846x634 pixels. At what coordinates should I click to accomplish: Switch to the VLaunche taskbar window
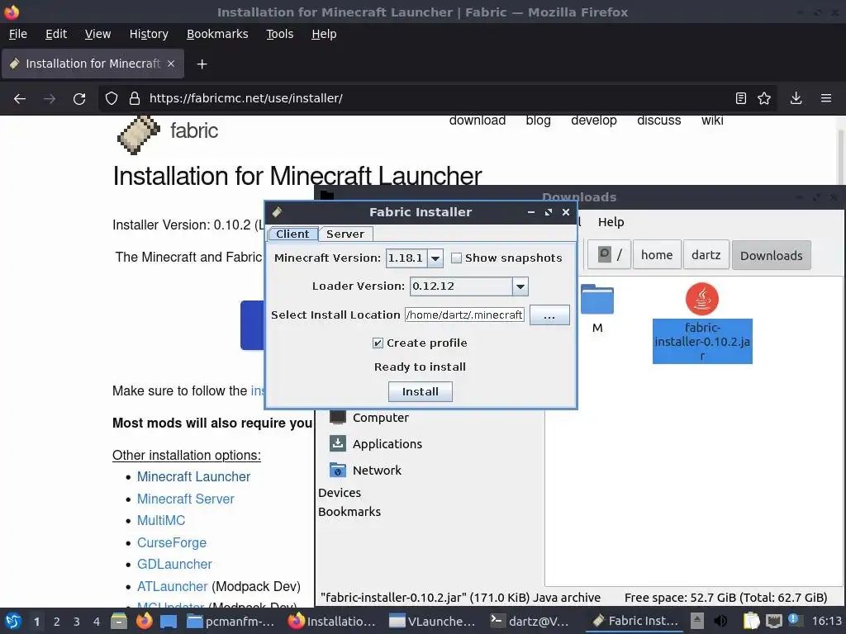click(x=432, y=621)
